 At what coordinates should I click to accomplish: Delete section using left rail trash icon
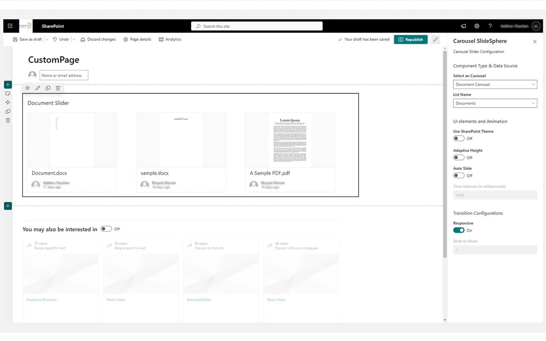(8, 120)
